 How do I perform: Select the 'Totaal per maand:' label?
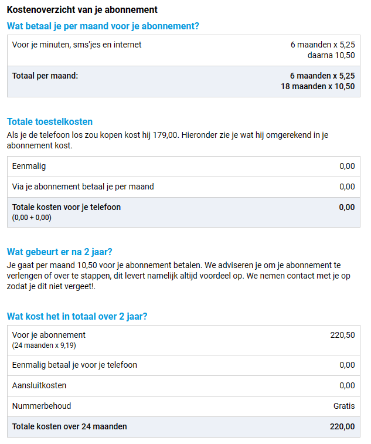(x=45, y=76)
